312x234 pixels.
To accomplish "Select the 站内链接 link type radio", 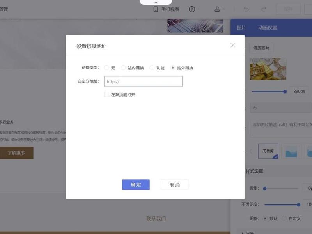I will [x=123, y=67].
